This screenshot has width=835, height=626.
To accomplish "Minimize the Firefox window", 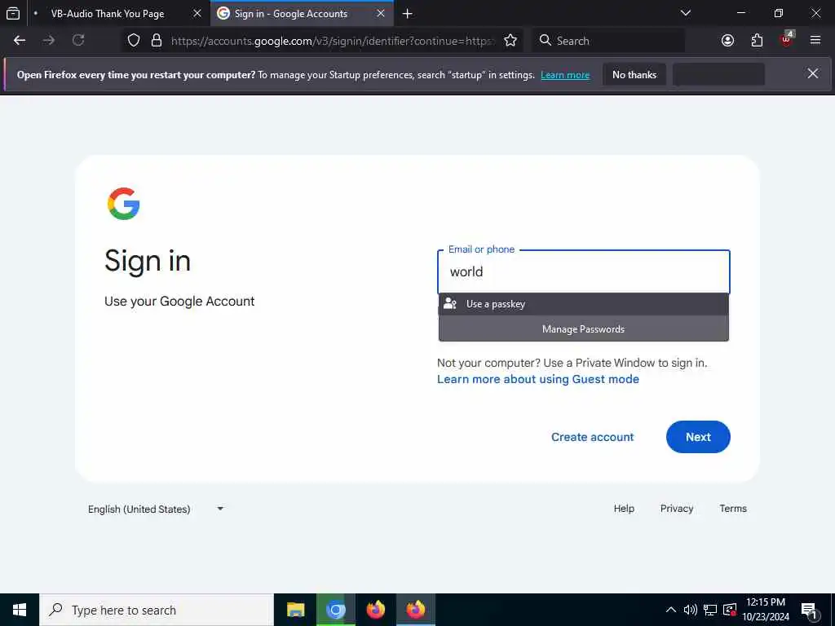I will [740, 13].
